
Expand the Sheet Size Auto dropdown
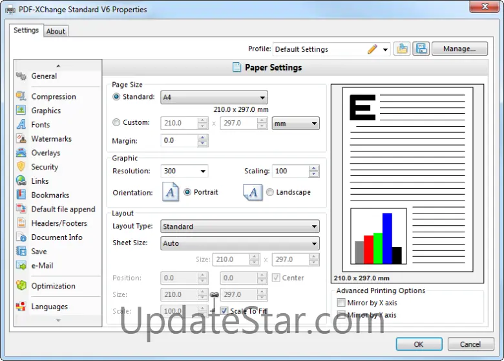(x=240, y=243)
